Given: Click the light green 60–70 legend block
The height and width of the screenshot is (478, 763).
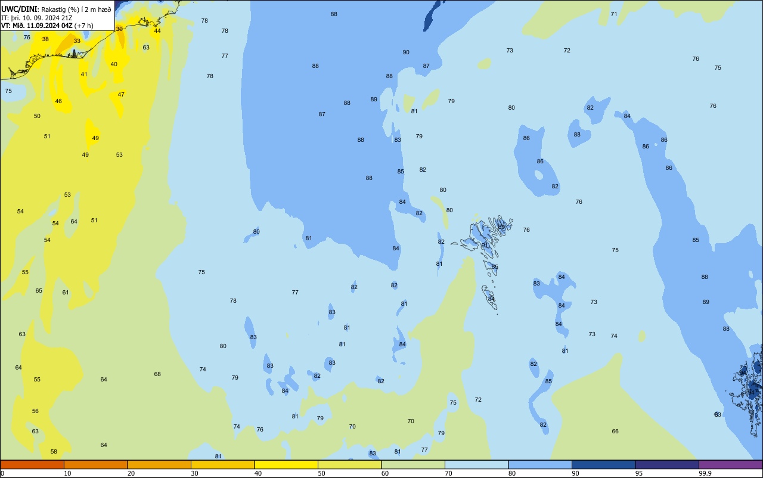Looking at the screenshot, I should tap(413, 464).
